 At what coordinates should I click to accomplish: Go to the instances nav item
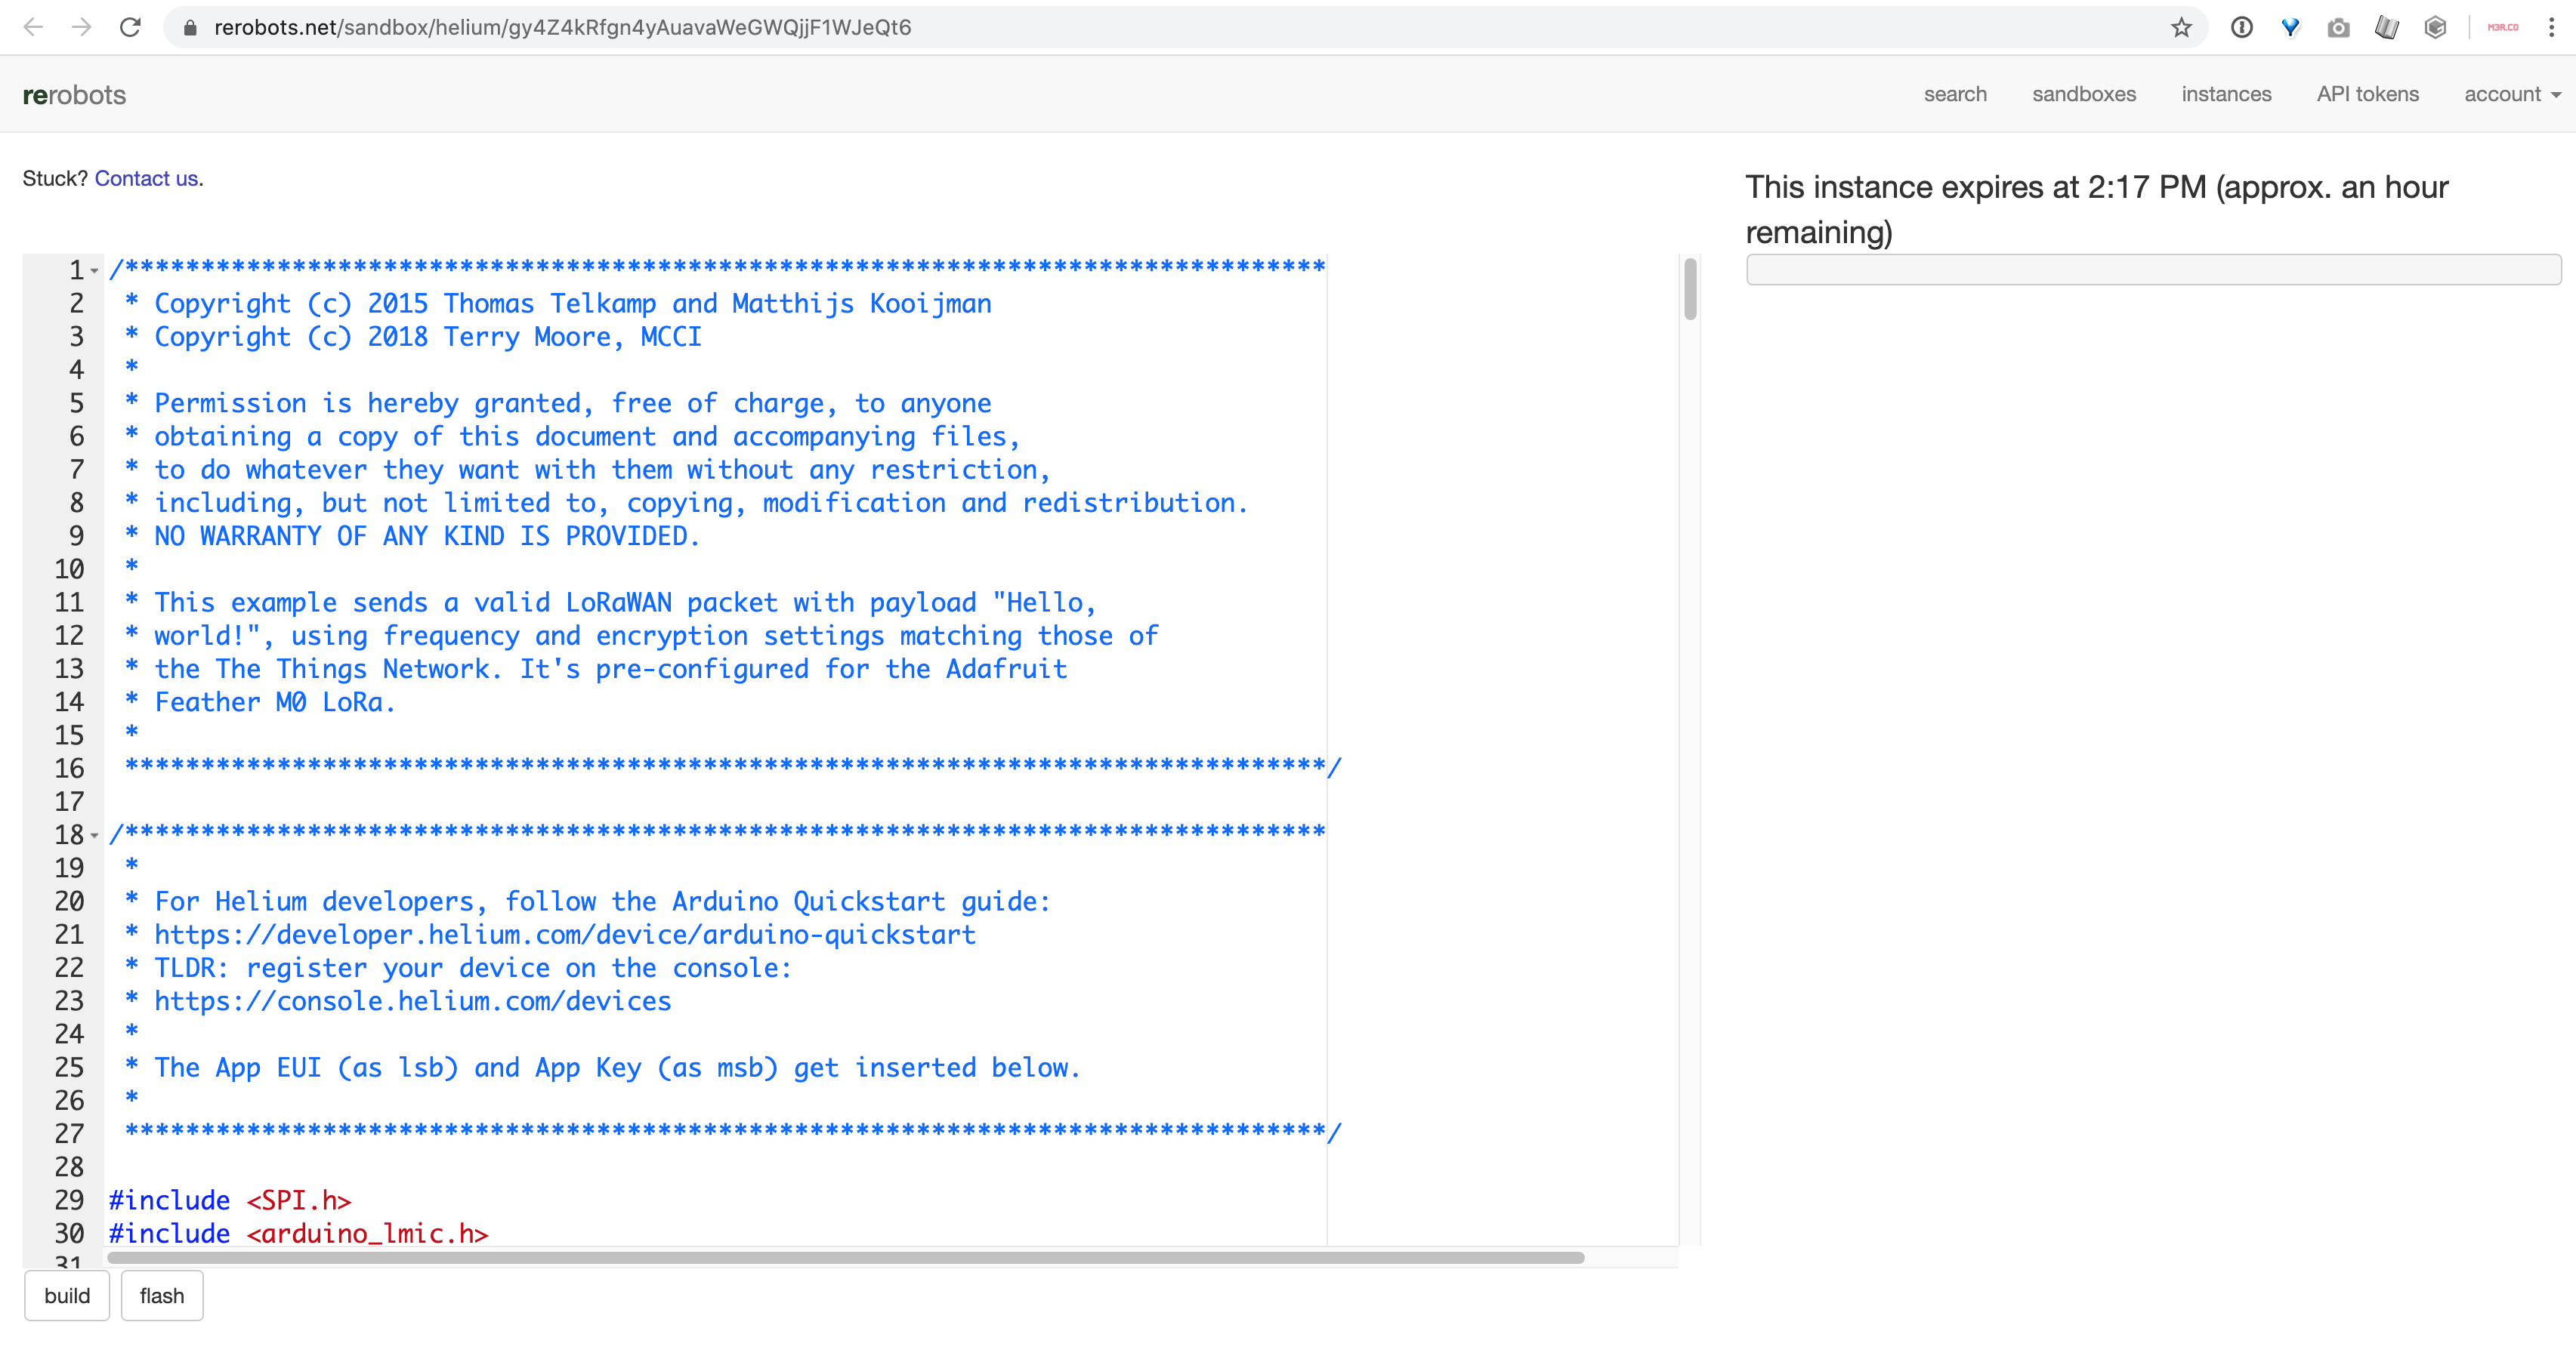[x=2226, y=94]
